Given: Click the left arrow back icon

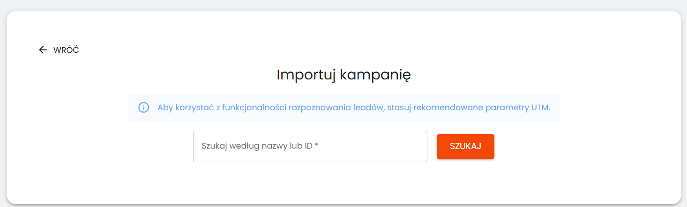Looking at the screenshot, I should 43,50.
